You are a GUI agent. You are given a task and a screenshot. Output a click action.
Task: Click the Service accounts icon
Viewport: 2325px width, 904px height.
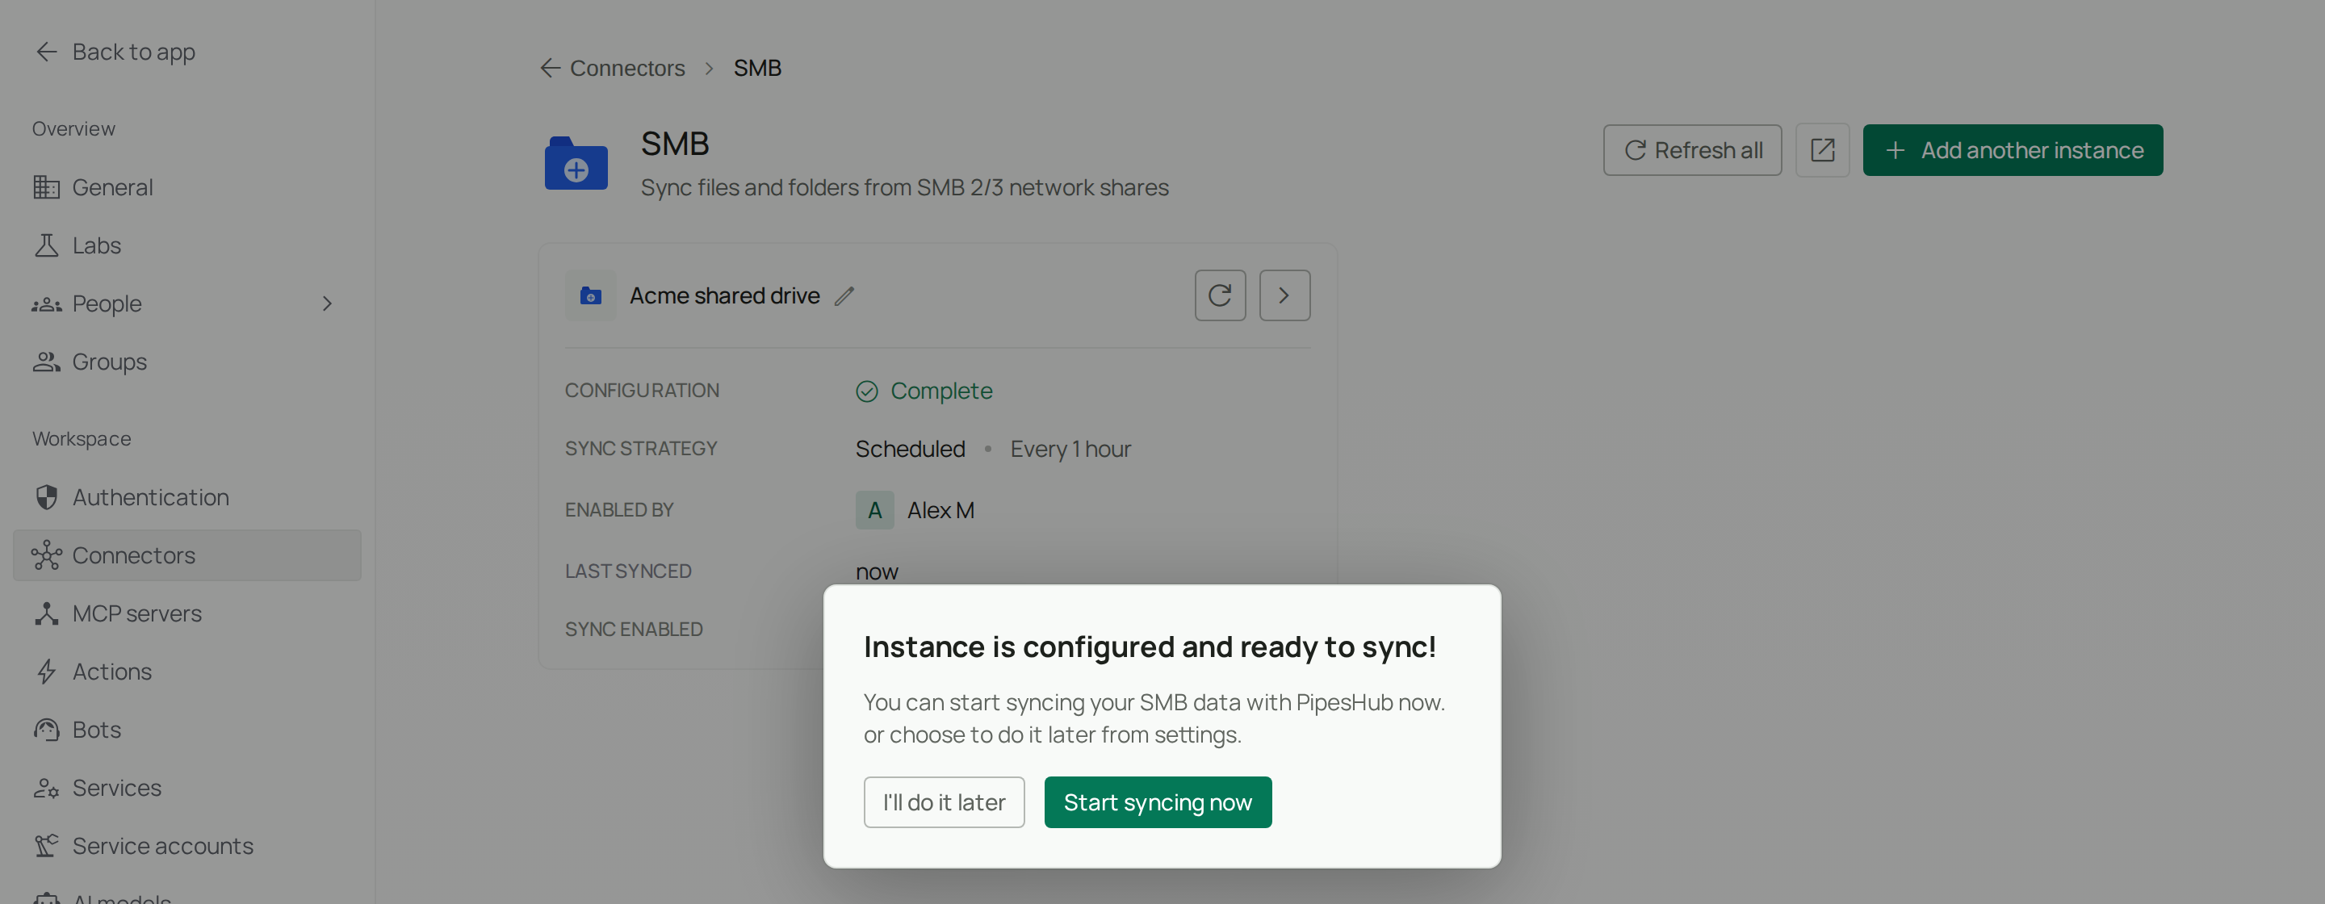point(47,845)
